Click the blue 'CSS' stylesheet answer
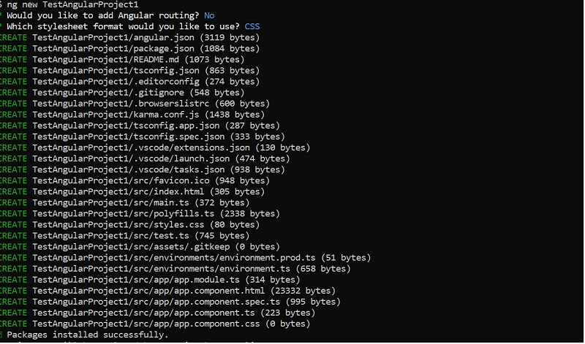The image size is (585, 344). (252, 27)
